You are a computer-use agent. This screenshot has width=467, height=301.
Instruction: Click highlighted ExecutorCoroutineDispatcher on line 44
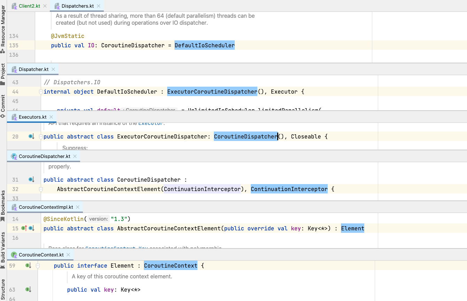click(x=212, y=92)
